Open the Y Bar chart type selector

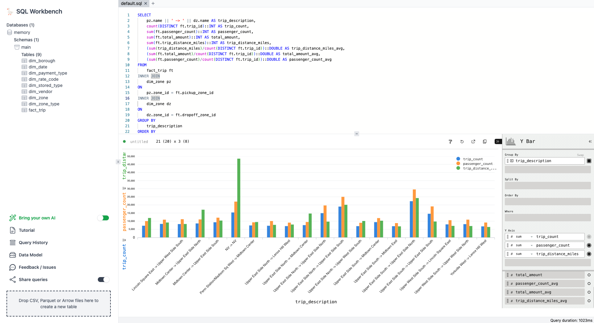coord(528,141)
